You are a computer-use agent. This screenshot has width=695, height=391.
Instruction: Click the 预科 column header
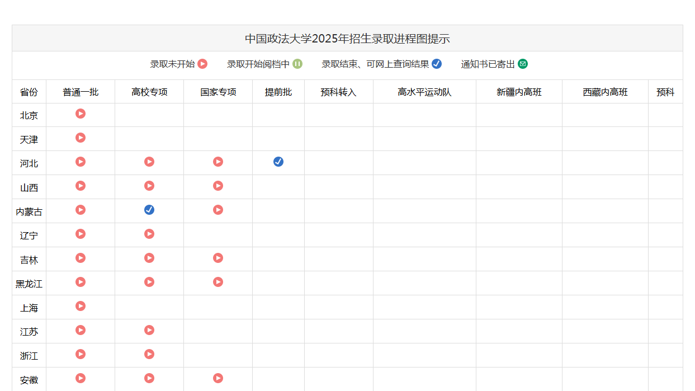pyautogui.click(x=665, y=92)
